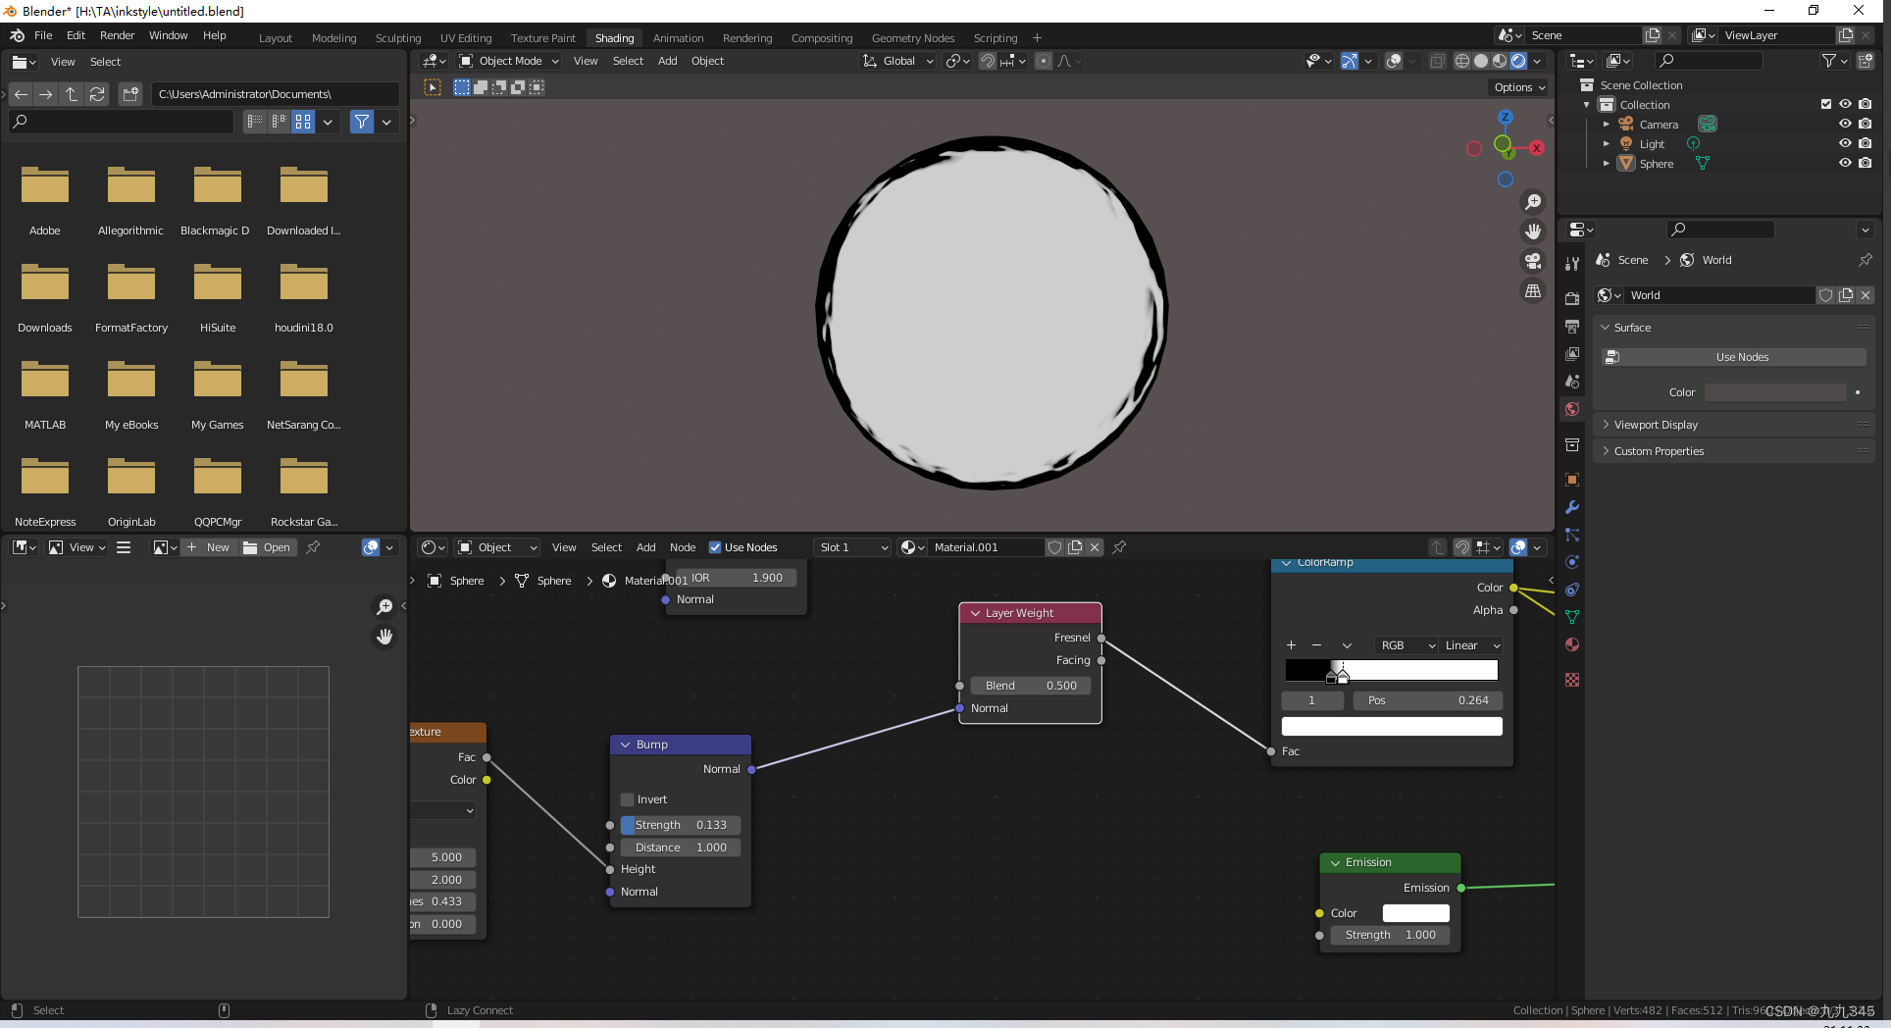Click the World Color swatch
The image size is (1891, 1028).
pos(1775,392)
